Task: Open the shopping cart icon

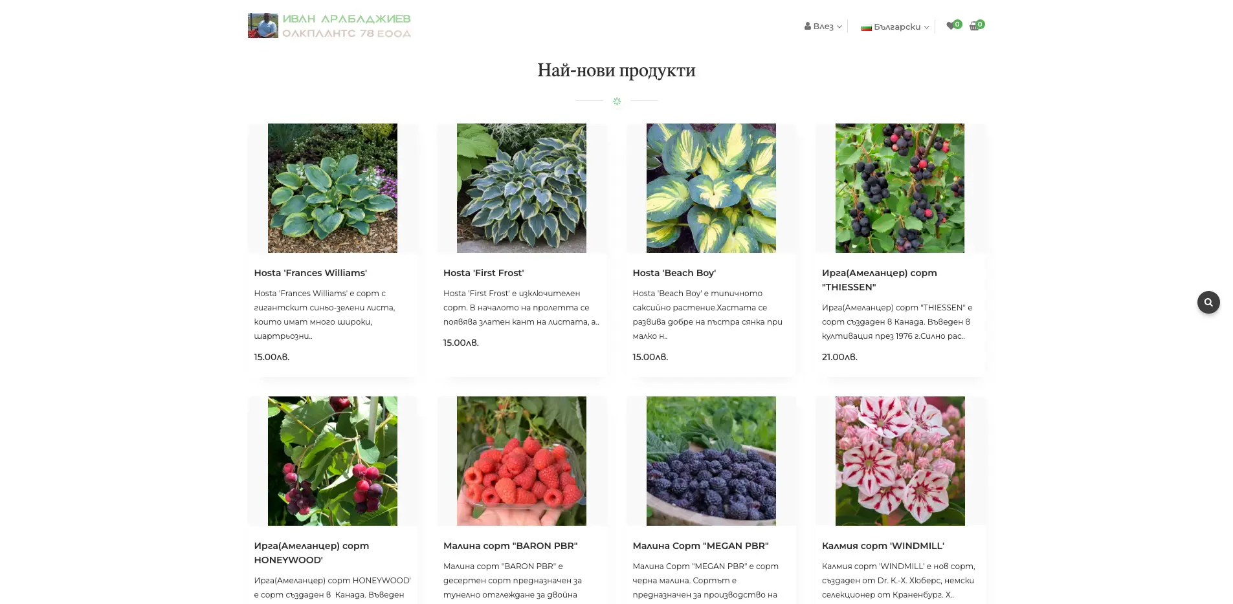Action: point(974,27)
